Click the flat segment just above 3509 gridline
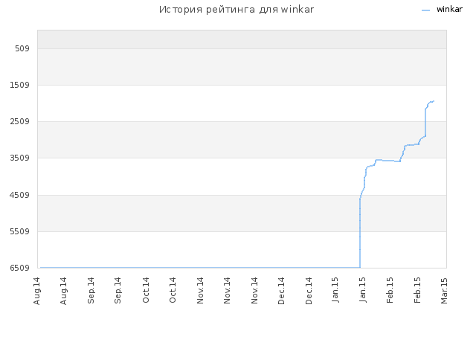 (412, 145)
